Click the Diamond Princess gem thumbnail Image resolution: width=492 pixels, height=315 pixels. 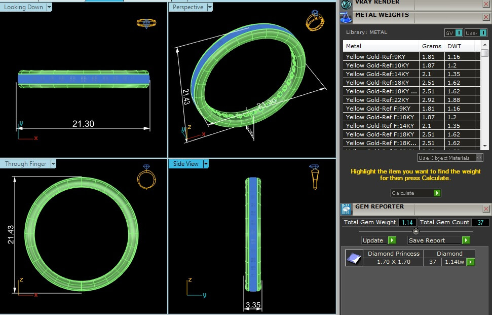click(353, 258)
